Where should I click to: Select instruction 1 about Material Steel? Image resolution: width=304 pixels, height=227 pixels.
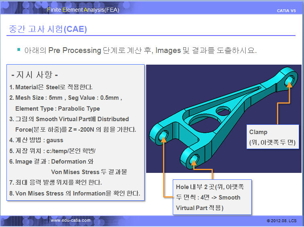tap(51, 87)
